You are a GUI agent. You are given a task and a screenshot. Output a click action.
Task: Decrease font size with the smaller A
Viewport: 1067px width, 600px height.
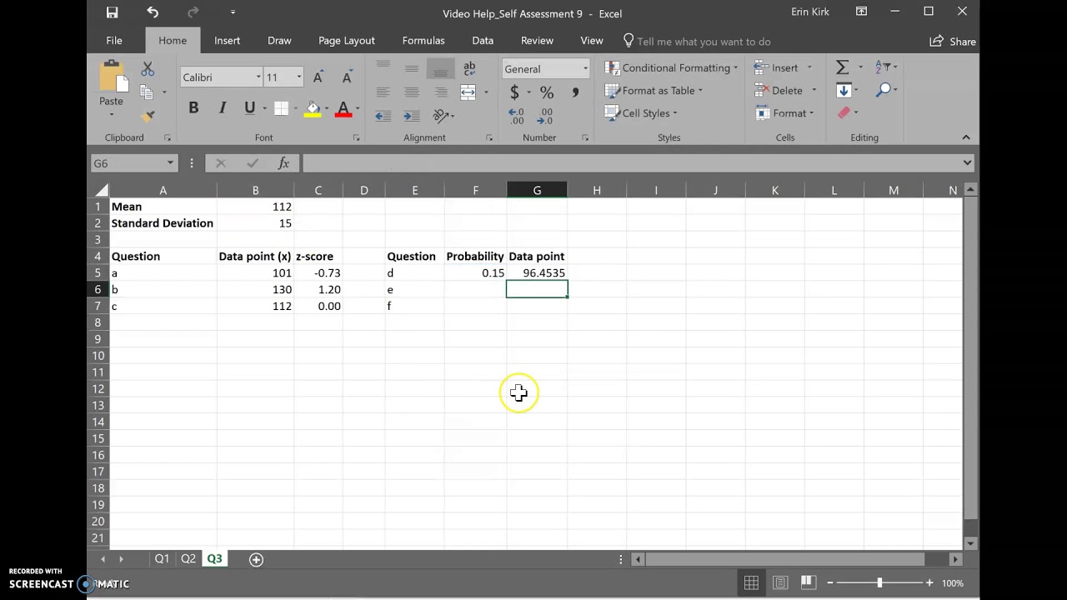click(347, 77)
